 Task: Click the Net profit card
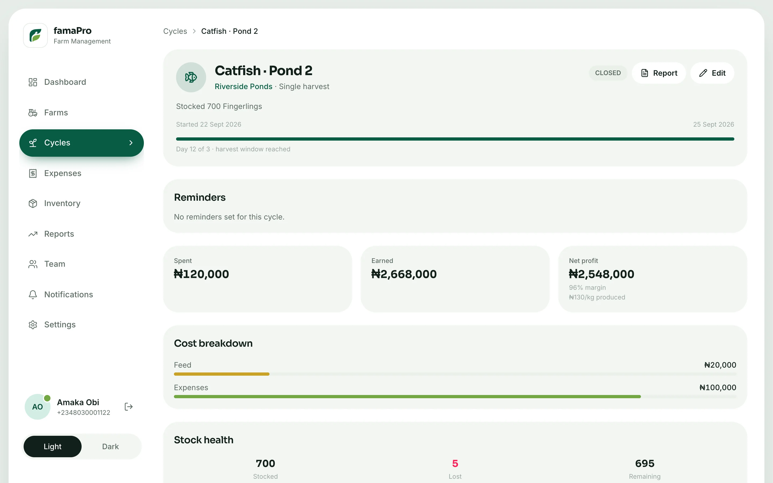[652, 279]
